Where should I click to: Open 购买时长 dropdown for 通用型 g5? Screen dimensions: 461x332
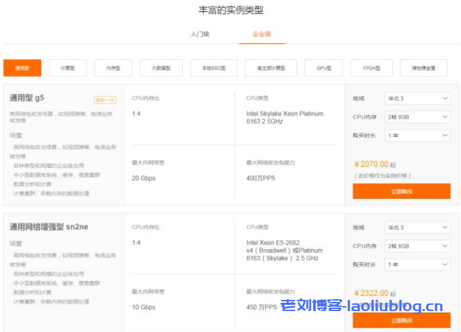pyautogui.click(x=417, y=135)
